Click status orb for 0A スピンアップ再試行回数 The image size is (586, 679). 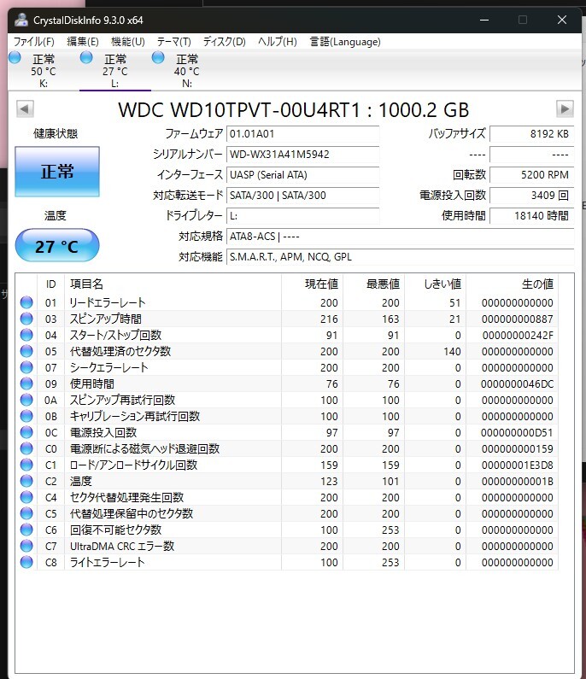(x=26, y=400)
